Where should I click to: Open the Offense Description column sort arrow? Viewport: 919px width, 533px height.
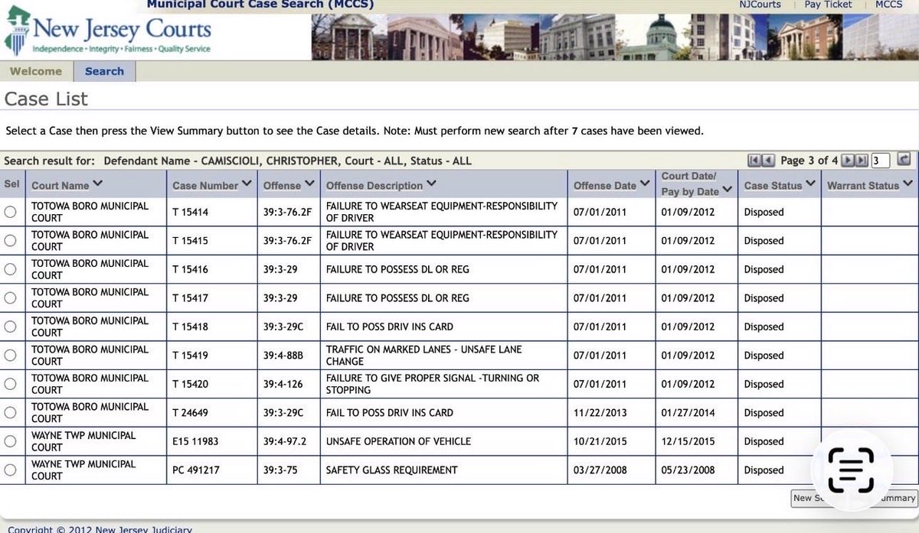coord(432,184)
